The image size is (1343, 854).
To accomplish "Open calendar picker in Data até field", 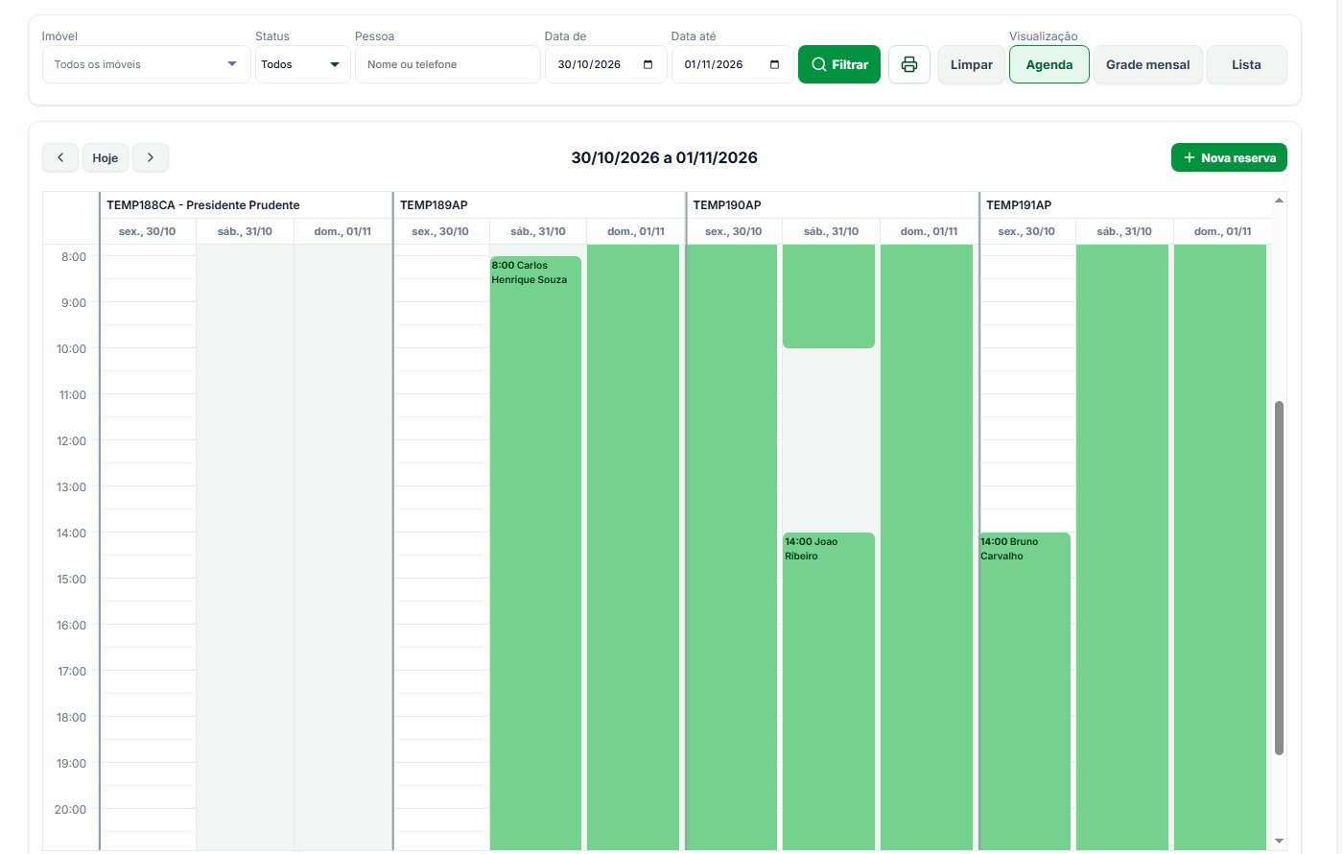I will point(775,64).
